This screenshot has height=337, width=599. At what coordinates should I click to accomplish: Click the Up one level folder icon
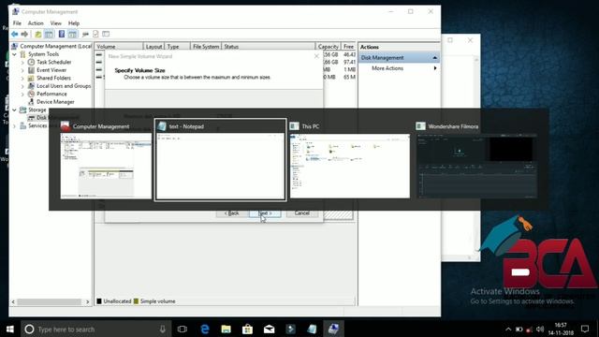coord(38,35)
